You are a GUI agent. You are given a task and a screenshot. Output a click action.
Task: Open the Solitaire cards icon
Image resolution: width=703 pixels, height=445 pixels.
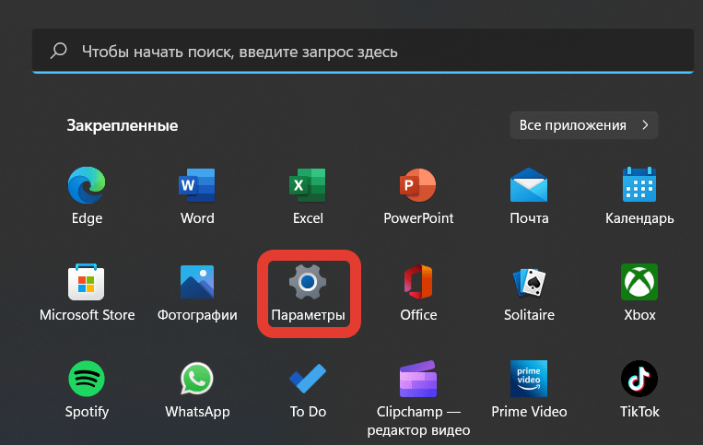(529, 282)
